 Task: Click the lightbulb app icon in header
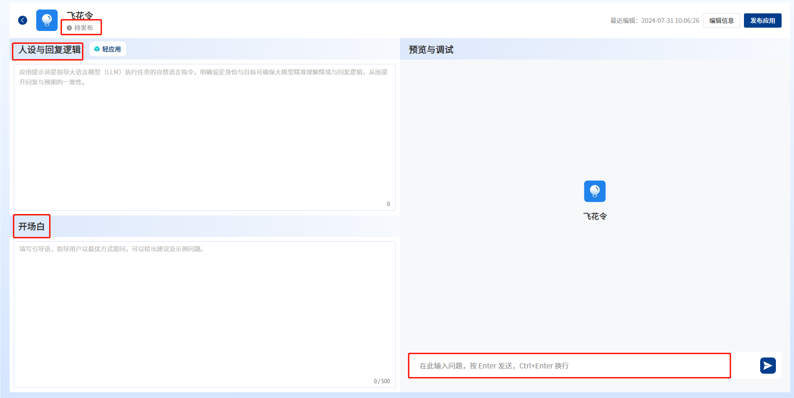click(x=47, y=20)
